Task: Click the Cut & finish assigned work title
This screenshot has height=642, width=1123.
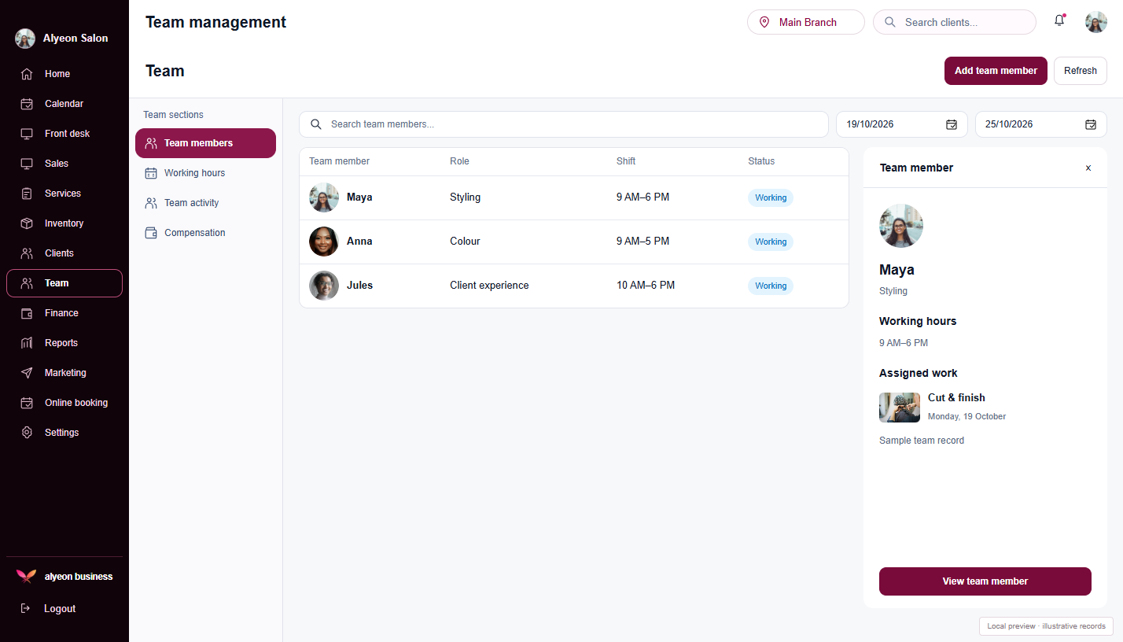Action: point(956,398)
